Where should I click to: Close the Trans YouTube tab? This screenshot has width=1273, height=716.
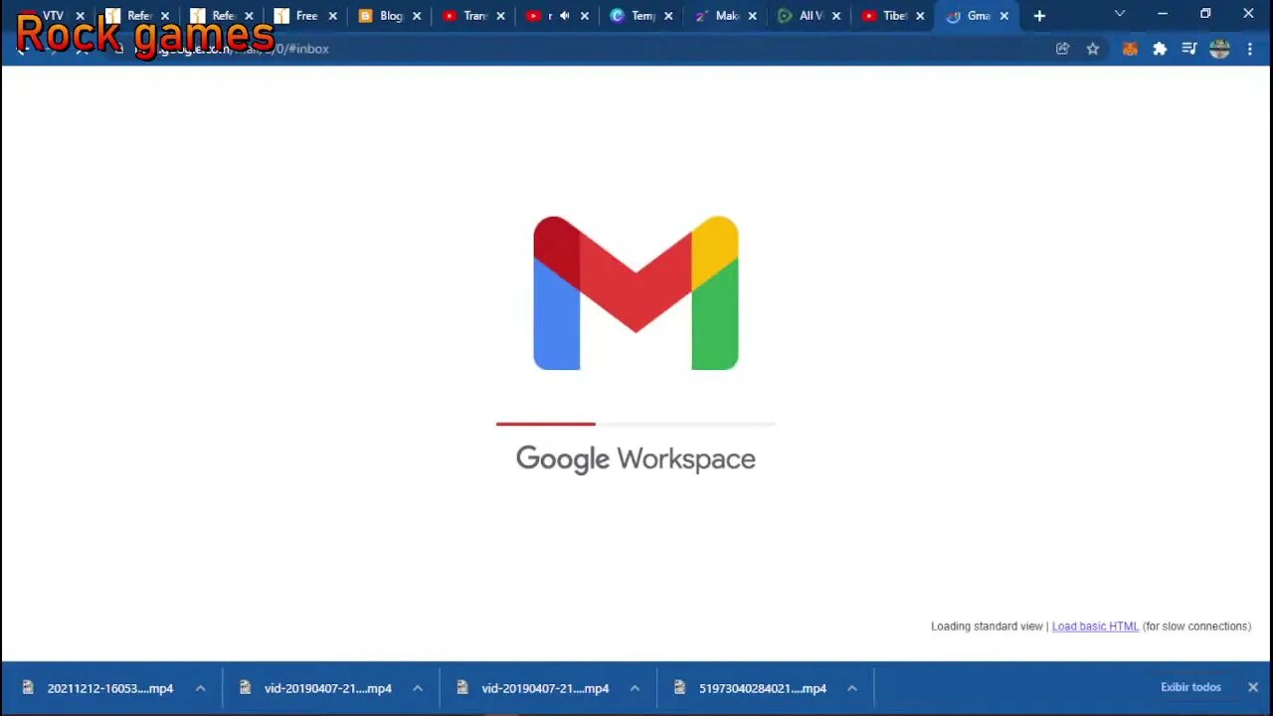(x=500, y=16)
